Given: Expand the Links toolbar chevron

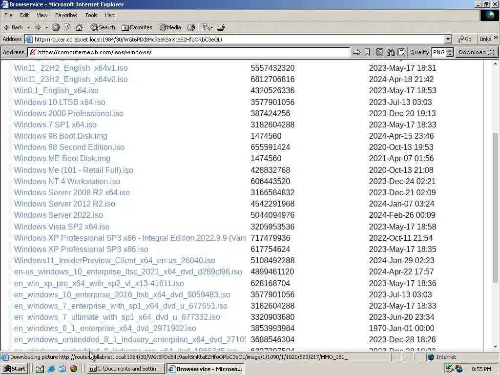Looking at the screenshot, I should point(496,38).
